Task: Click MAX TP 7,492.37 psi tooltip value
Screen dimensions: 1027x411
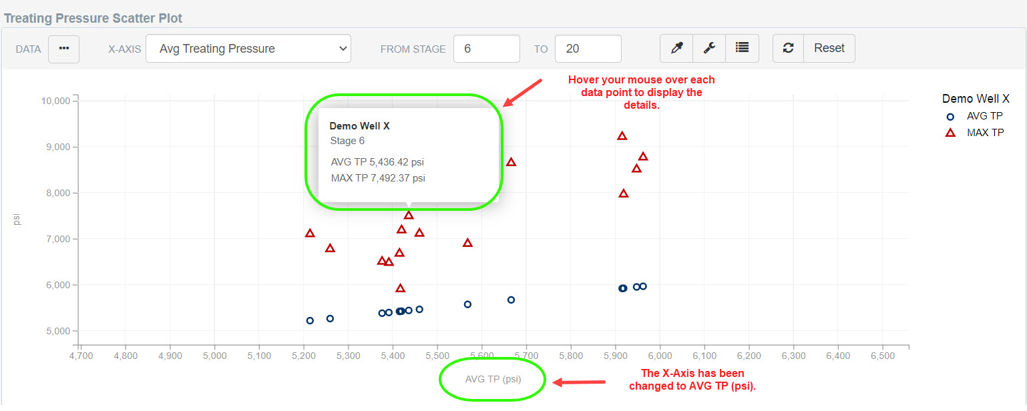Action: [x=378, y=178]
